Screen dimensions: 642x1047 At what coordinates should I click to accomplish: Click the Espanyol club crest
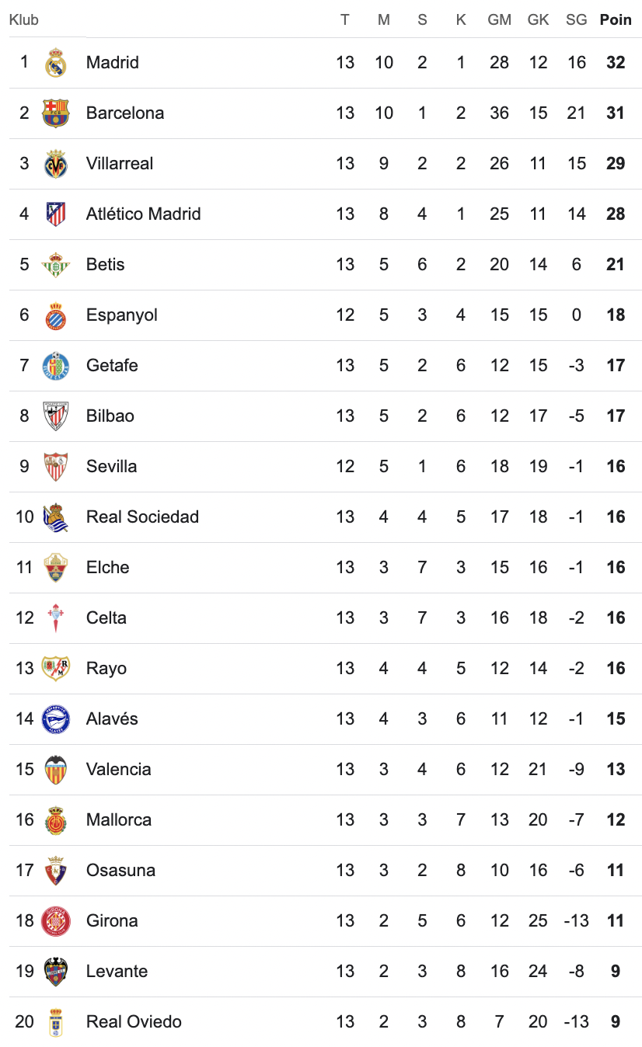pyautogui.click(x=55, y=315)
